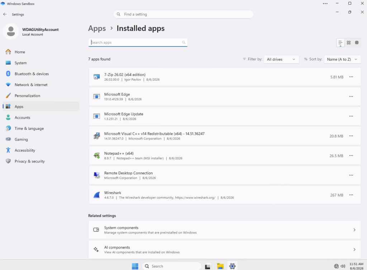367x270 pixels.
Task: Open more options for Wireshark
Action: pyautogui.click(x=351, y=195)
